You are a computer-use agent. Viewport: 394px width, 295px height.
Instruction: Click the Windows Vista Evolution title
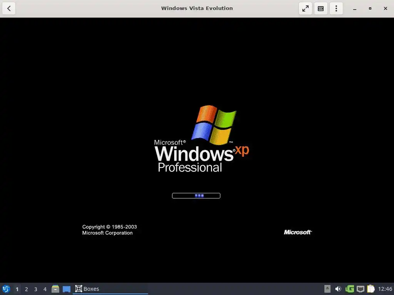tap(197, 8)
